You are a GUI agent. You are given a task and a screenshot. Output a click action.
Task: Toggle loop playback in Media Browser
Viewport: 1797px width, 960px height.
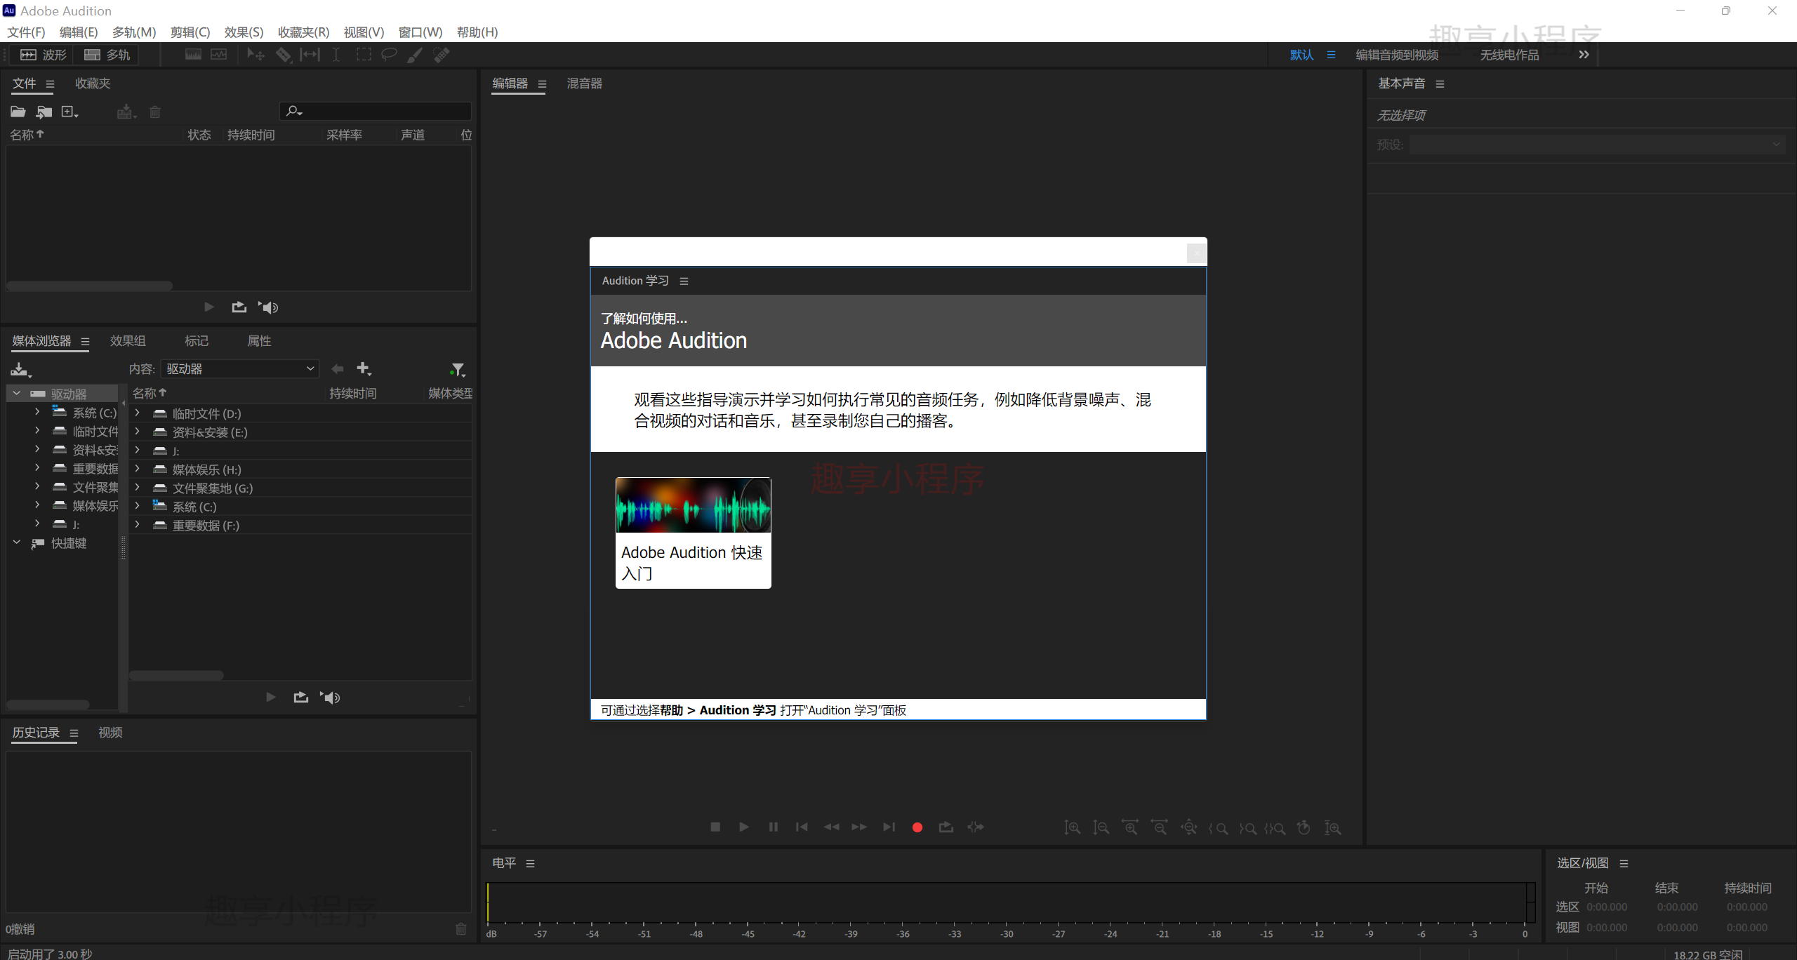point(301,697)
